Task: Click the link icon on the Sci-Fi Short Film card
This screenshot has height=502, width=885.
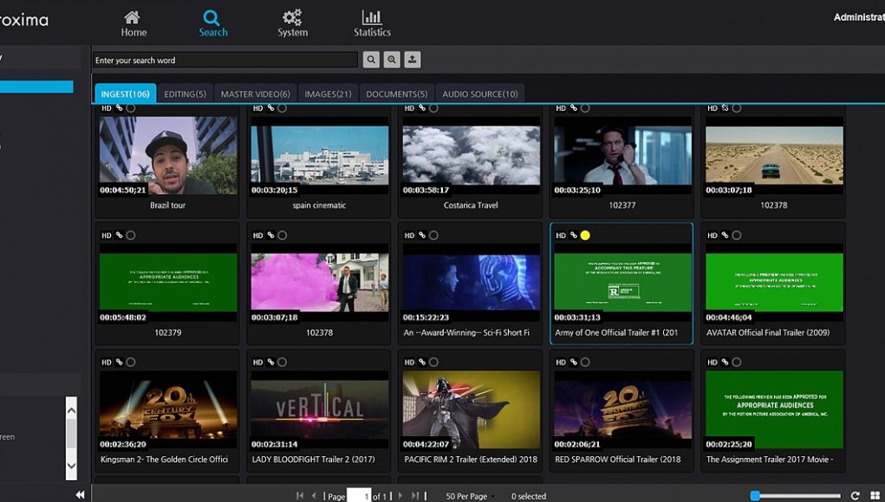Action: [421, 235]
